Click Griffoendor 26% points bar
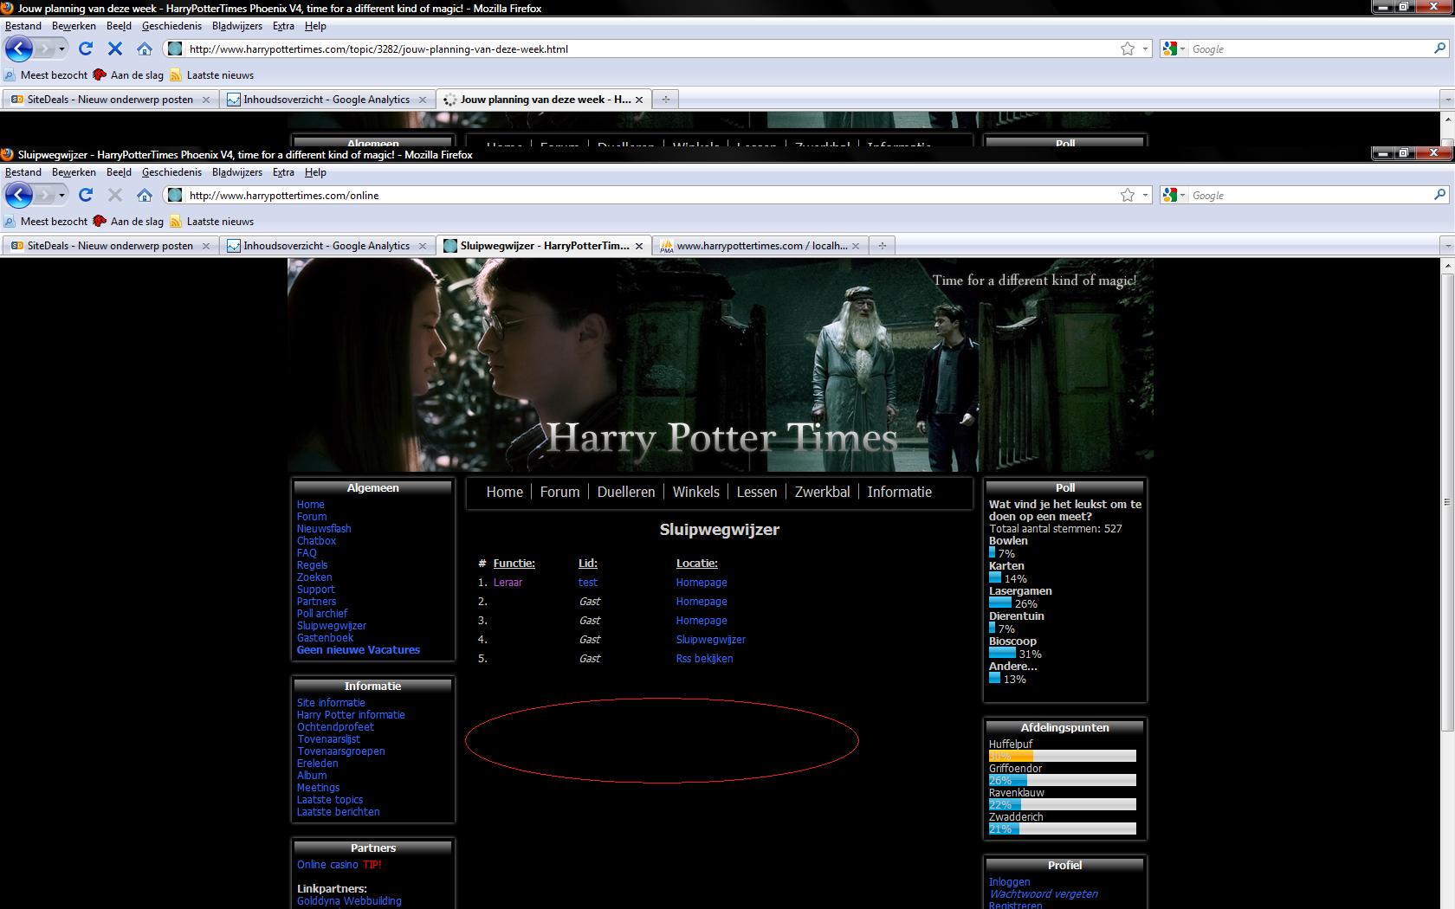 coord(1008,780)
